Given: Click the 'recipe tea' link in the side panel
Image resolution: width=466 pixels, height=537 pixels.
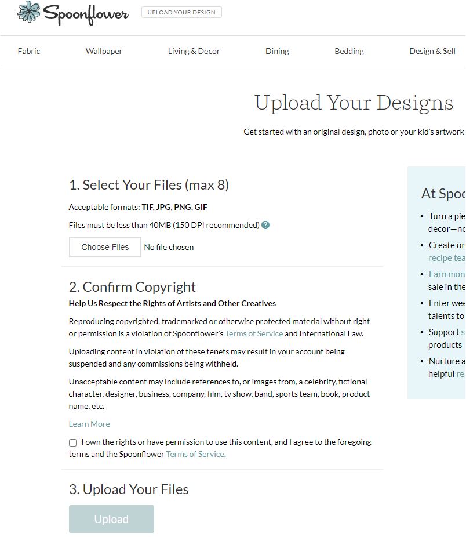Looking at the screenshot, I should click(x=446, y=258).
